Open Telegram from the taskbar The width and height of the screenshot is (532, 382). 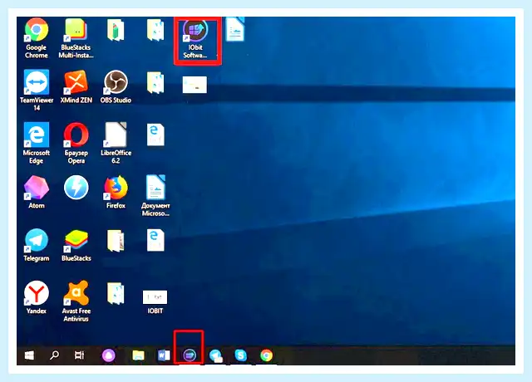[215, 355]
